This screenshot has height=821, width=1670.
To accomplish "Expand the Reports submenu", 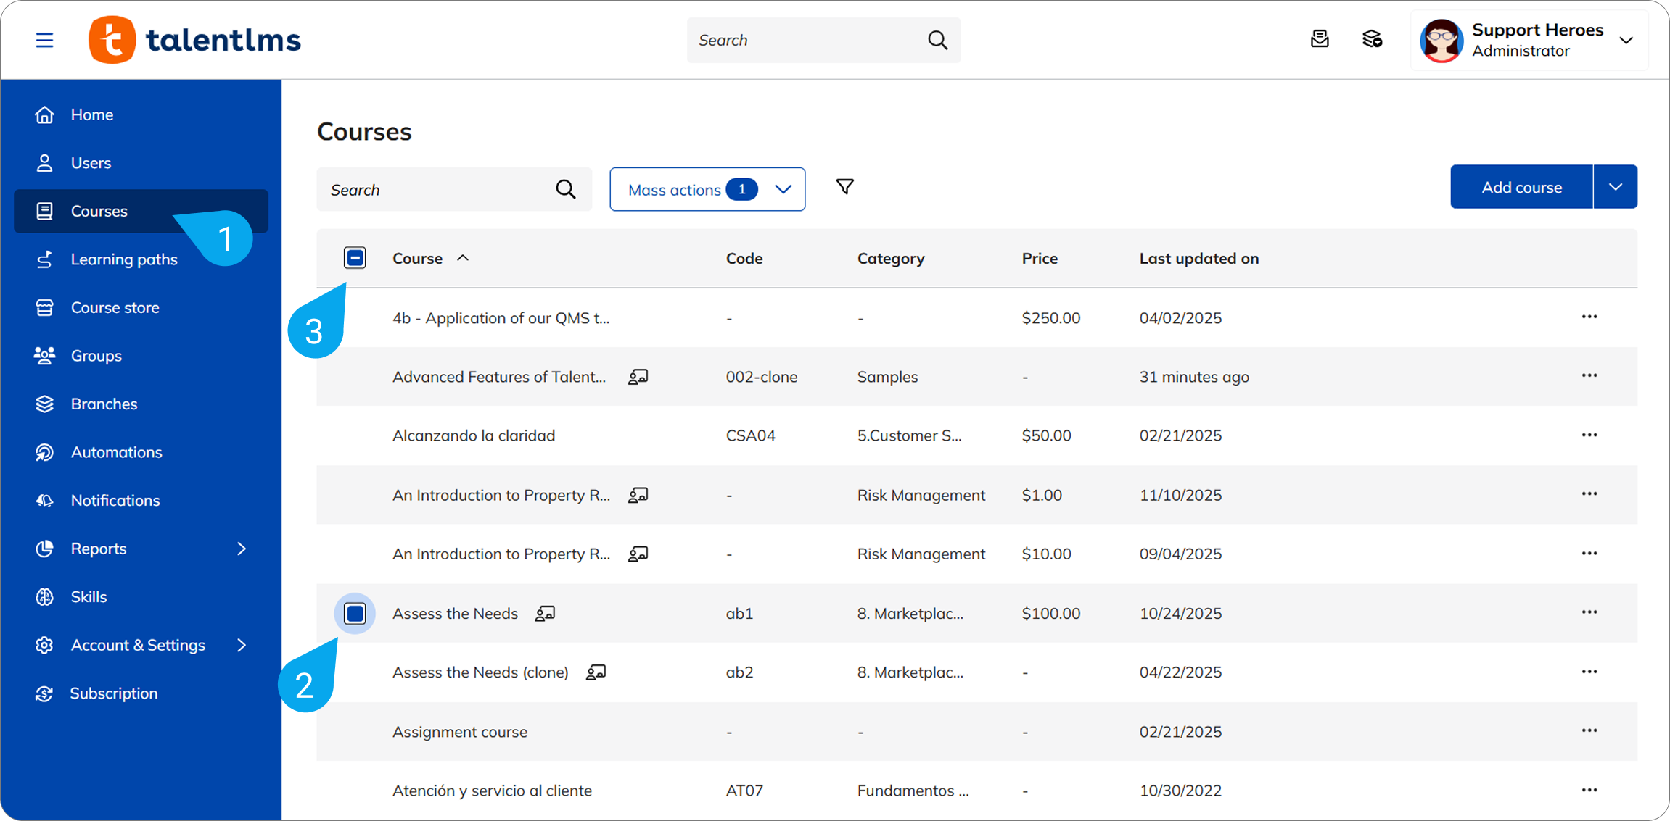I will 242,549.
